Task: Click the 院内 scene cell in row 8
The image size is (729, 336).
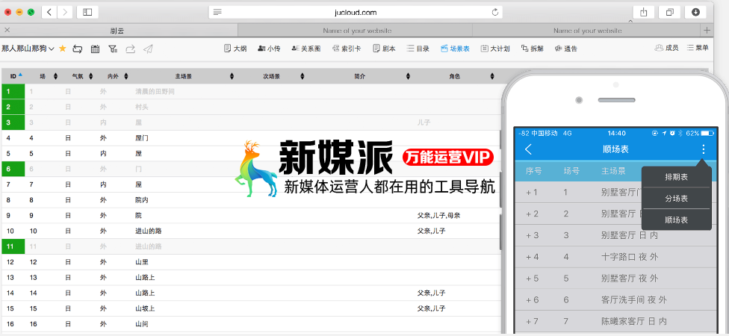Action: 142,200
